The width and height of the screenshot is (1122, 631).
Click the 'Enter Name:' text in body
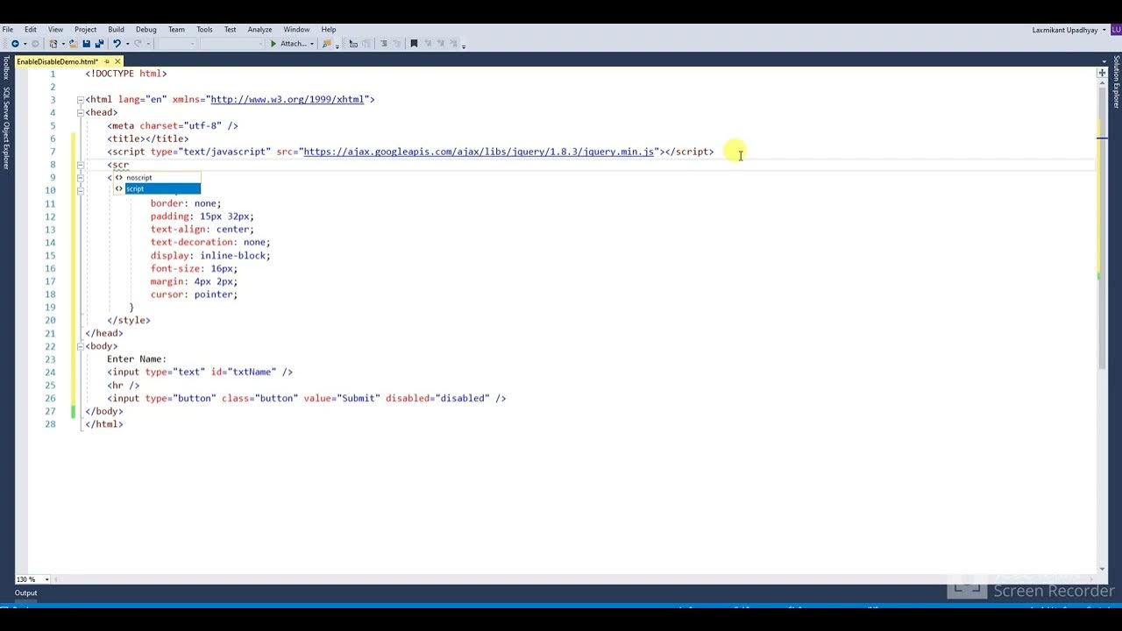coord(137,359)
